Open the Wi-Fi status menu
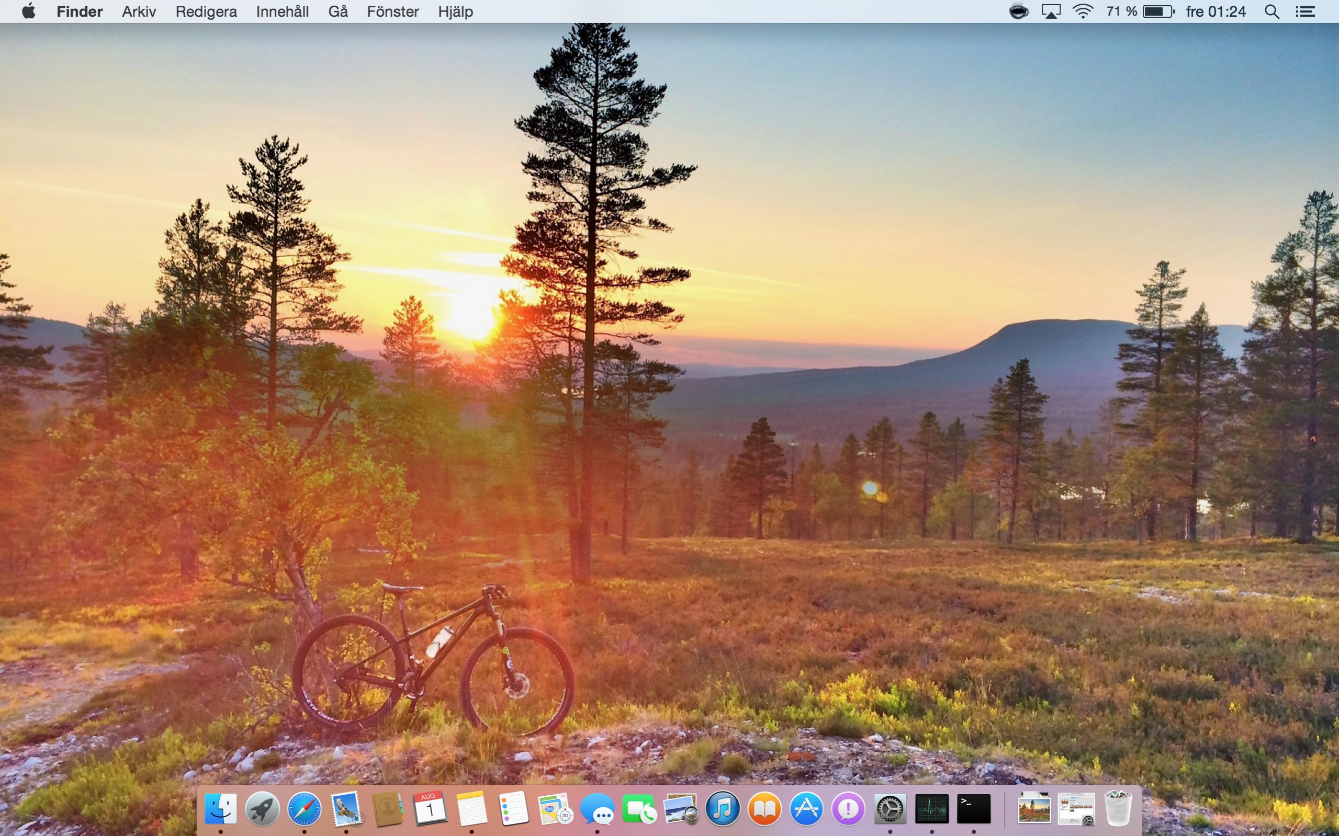Viewport: 1339px width, 836px height. point(1082,12)
